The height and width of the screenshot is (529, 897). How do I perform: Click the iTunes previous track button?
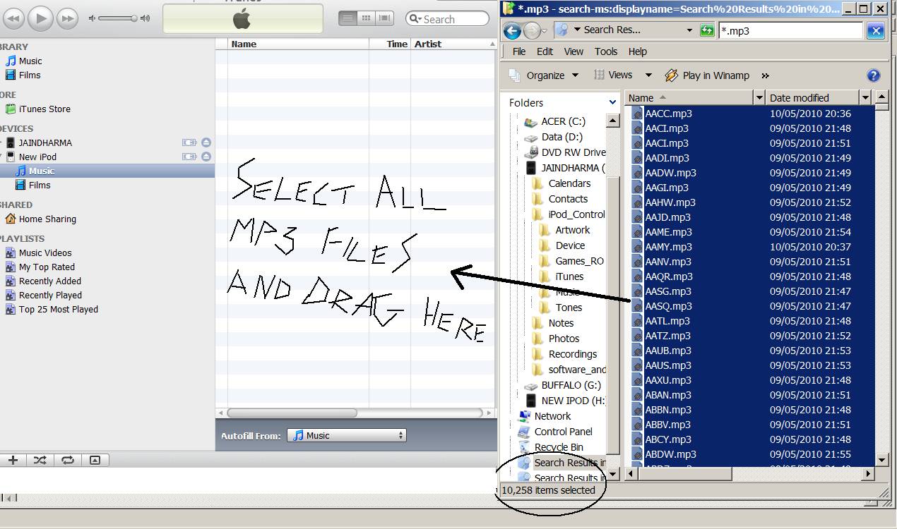click(14, 18)
